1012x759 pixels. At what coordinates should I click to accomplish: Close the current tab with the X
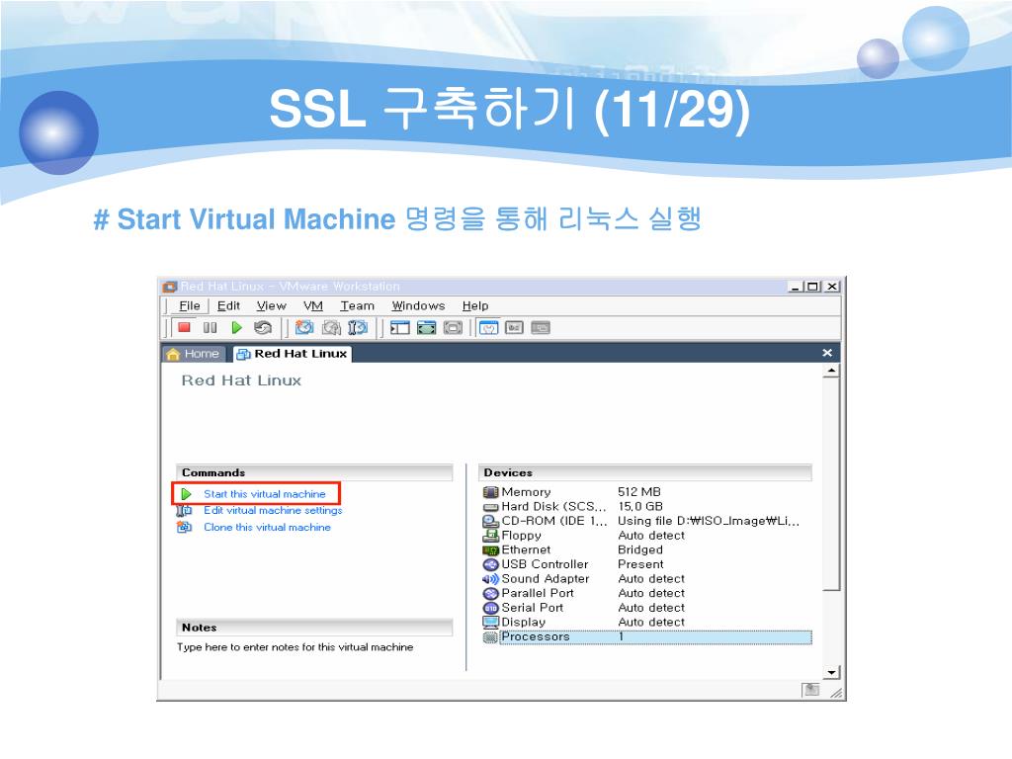[827, 353]
